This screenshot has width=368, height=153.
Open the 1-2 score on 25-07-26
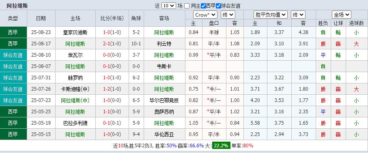(x=107, y=89)
